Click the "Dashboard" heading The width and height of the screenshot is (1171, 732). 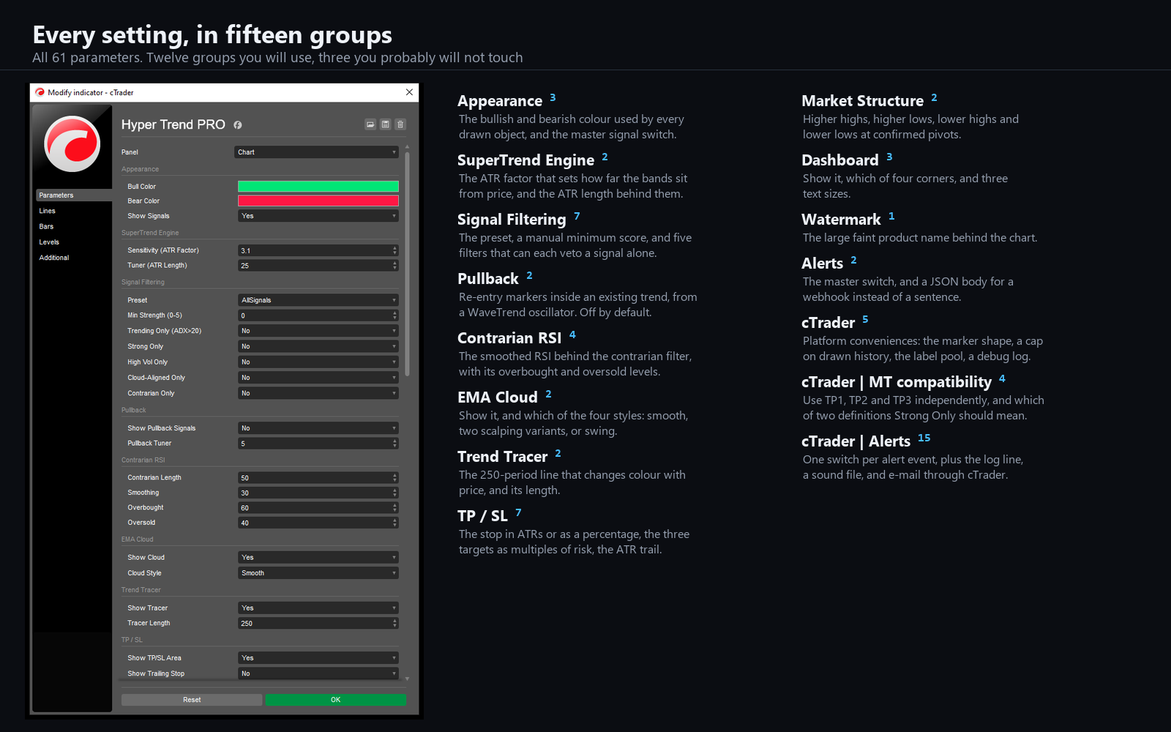coord(839,160)
